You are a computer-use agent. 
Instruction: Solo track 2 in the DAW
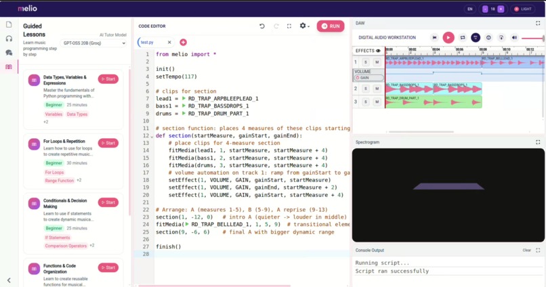366,89
